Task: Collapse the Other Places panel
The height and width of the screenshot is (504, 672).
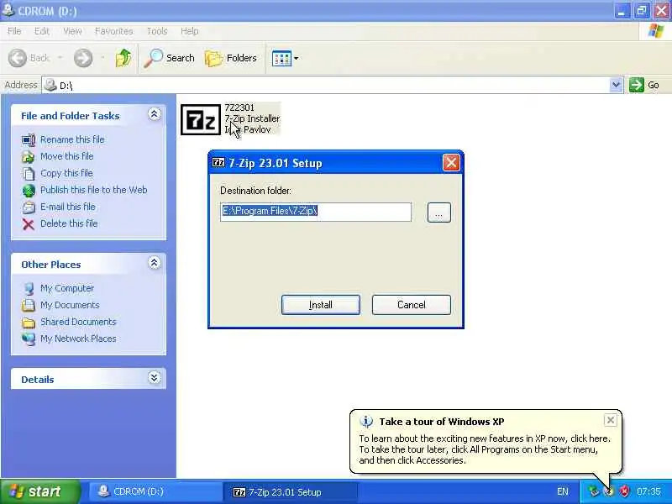Action: click(x=155, y=263)
